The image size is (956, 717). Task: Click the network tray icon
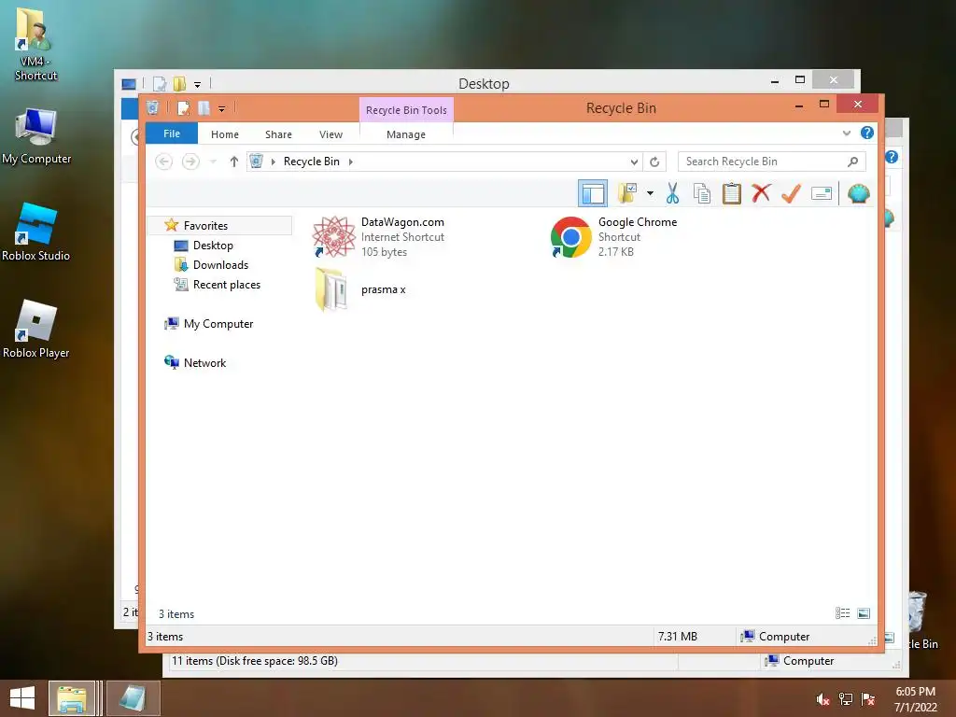point(846,698)
